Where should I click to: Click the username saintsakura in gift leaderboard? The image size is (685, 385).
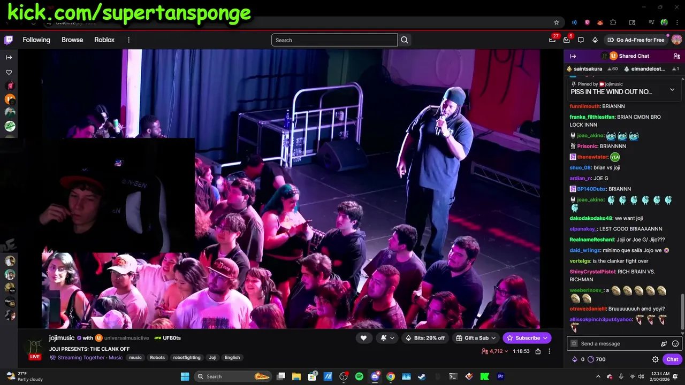coord(588,69)
